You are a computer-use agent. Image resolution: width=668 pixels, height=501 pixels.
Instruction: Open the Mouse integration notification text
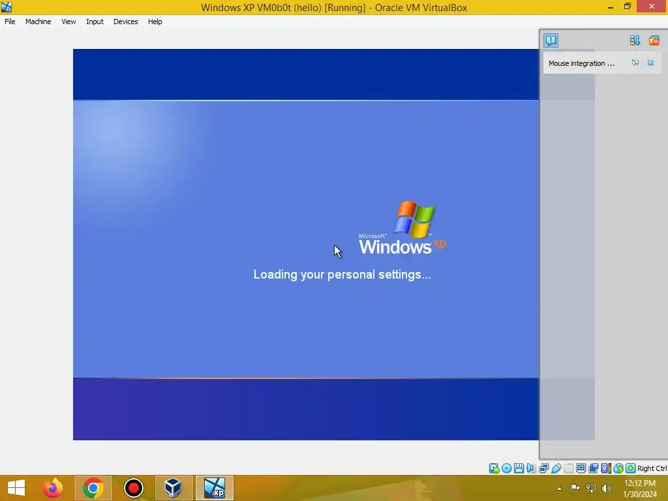point(581,63)
